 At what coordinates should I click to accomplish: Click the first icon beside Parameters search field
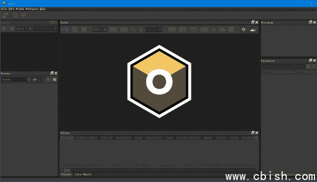(308, 67)
